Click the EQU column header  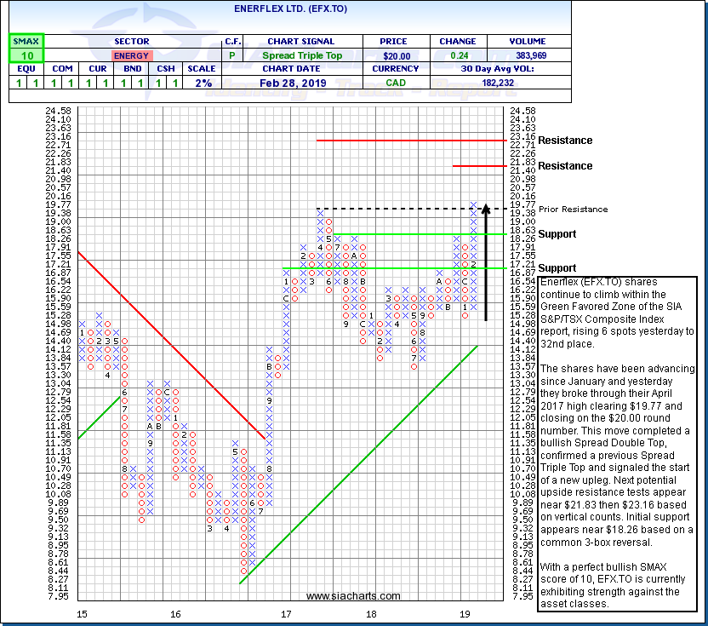[26, 70]
